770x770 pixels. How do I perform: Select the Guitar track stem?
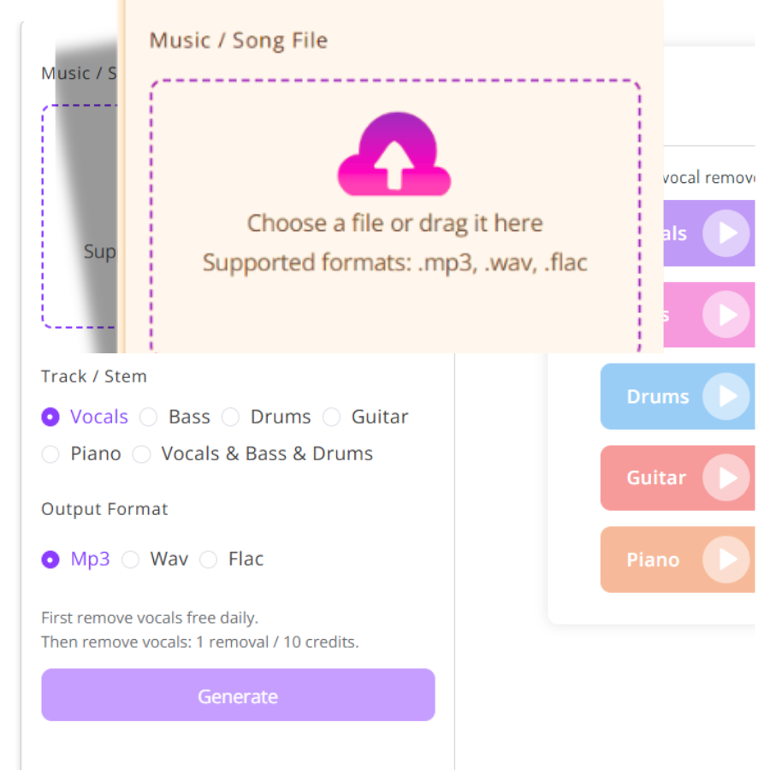(x=332, y=417)
